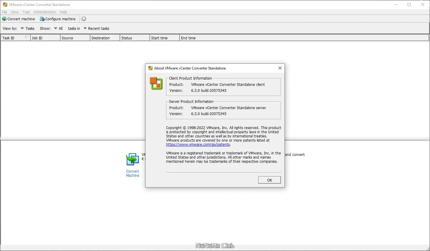Viewport: 430px width, 251px height.
Task: Sort by the Source column header
Action: click(x=75, y=38)
